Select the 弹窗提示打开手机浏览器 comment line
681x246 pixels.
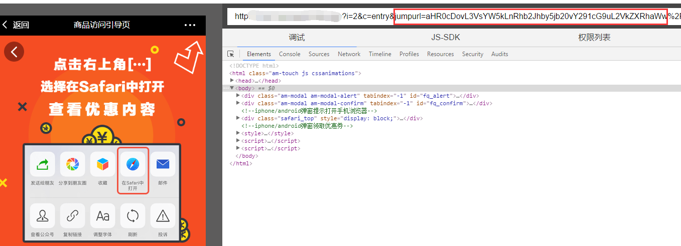pyautogui.click(x=309, y=111)
